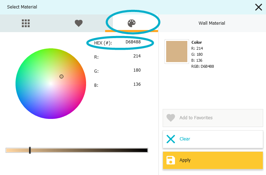Edit the G value 180 field

(x=137, y=70)
